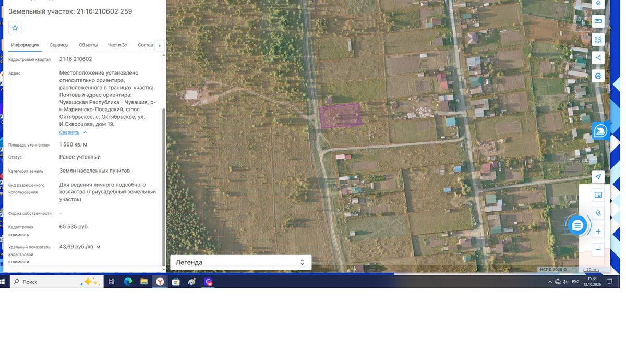Open the paint palette app on the taskbar
Viewport: 626px width, 352px height.
(x=192, y=282)
